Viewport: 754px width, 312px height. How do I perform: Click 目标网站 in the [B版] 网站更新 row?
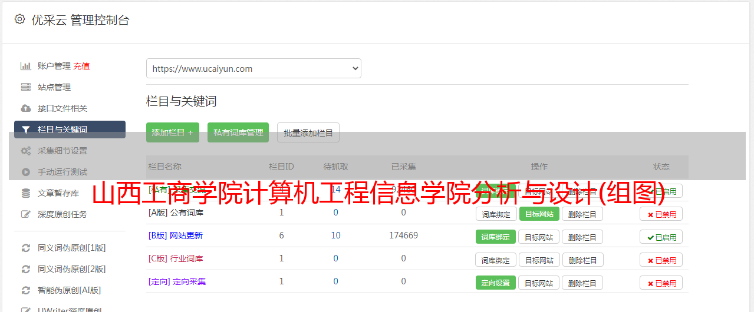point(539,237)
